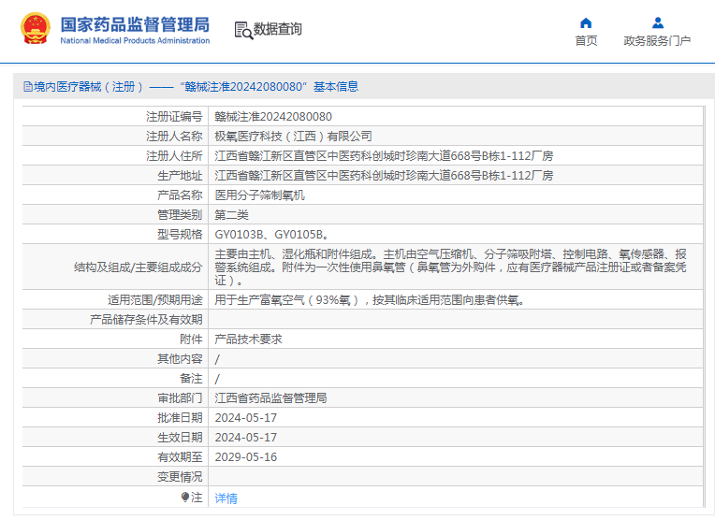Click the 产品技术要求 attachment value
The width and height of the screenshot is (715, 520).
pos(249,339)
